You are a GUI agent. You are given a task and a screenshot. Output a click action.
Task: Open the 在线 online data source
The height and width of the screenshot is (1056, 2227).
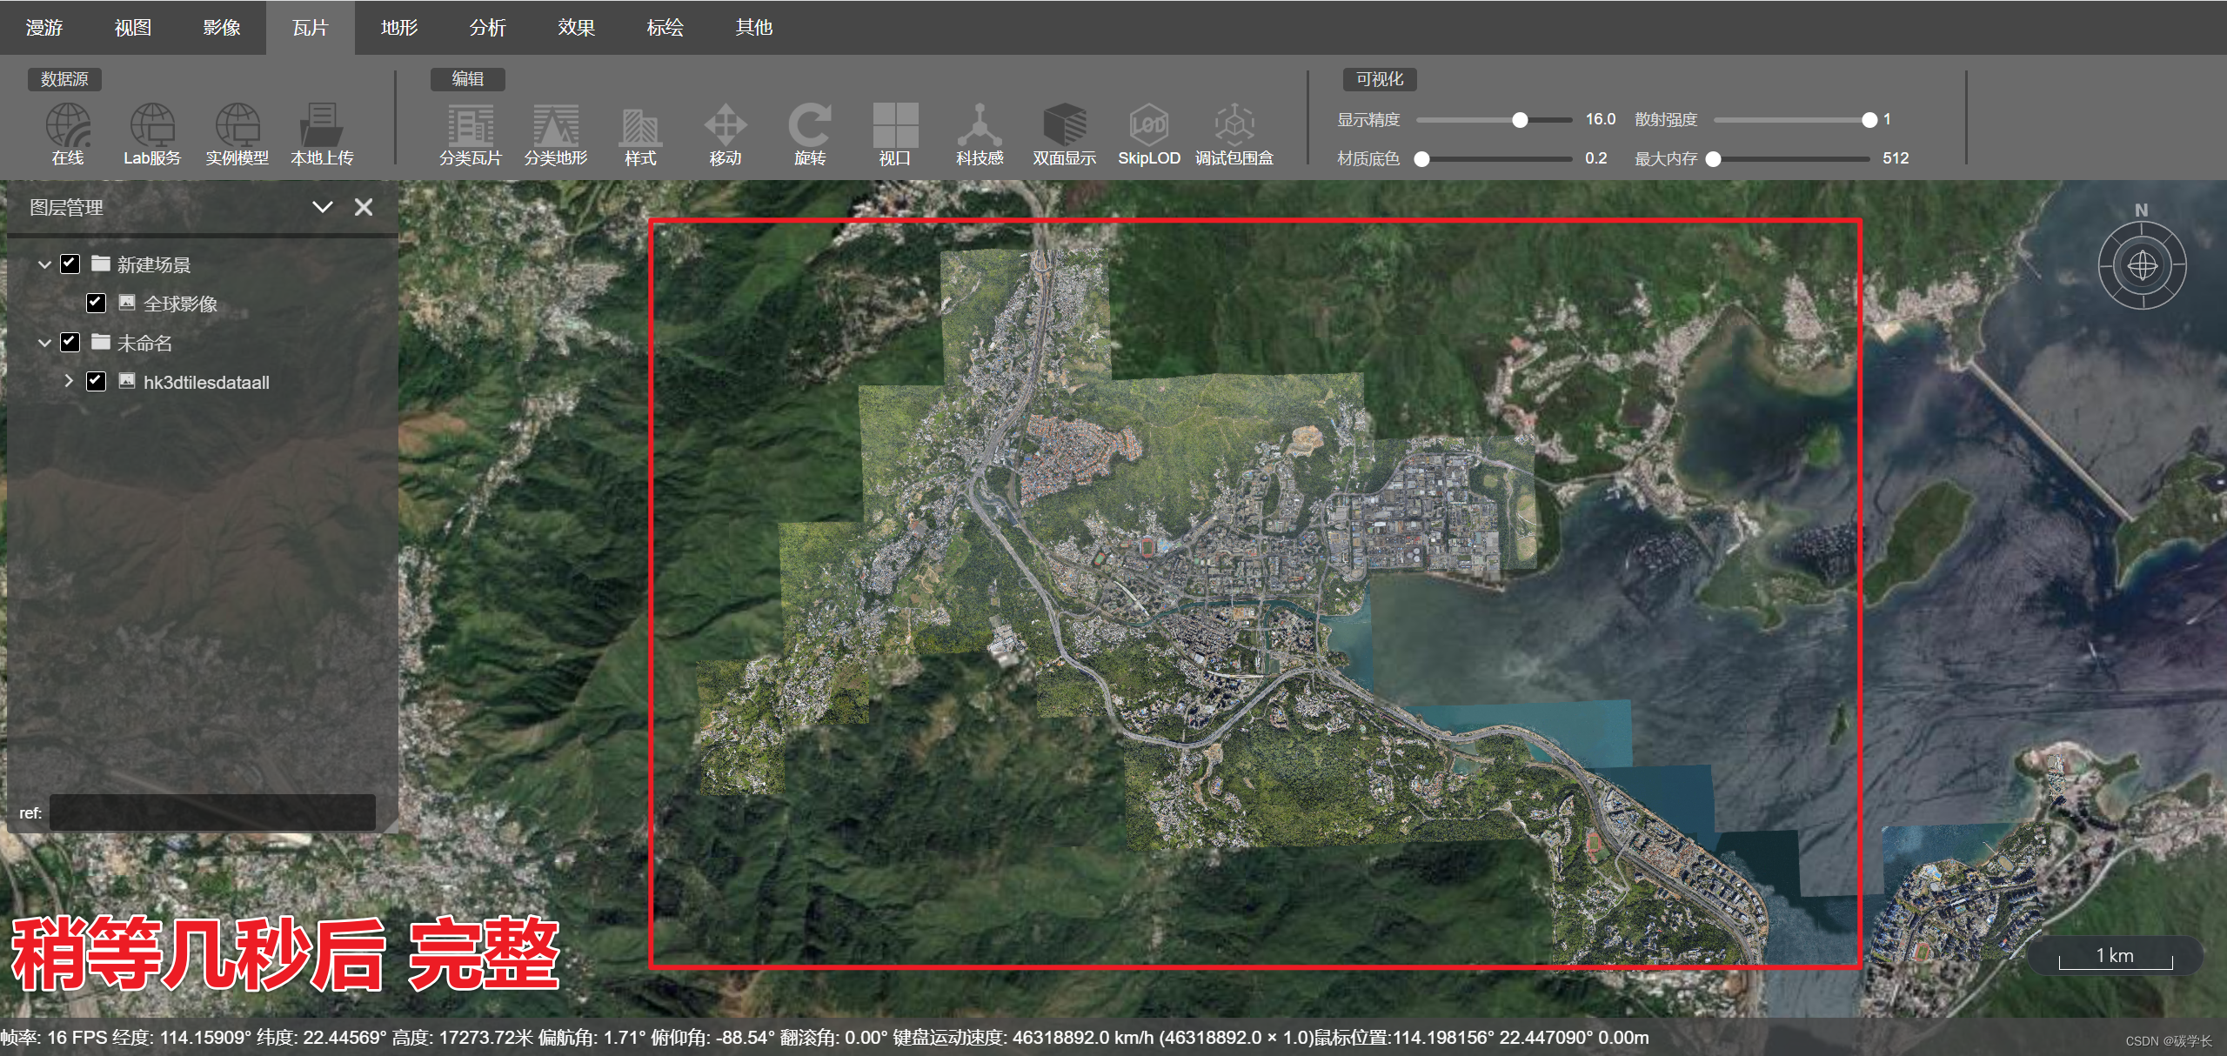tap(68, 135)
